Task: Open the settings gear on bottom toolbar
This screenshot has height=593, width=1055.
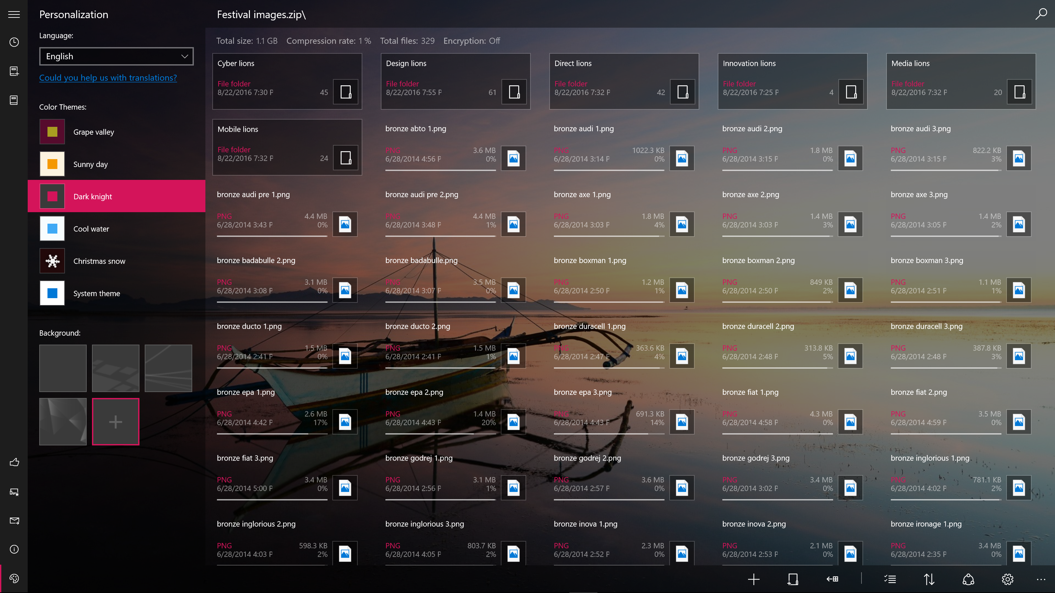Action: [1007, 579]
